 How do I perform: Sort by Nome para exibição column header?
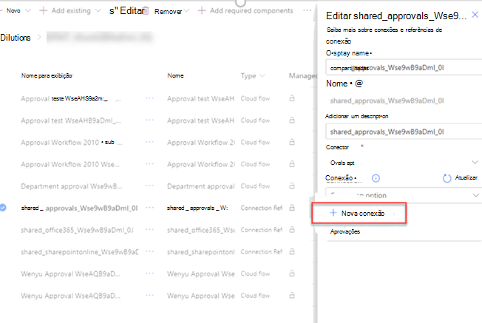(x=47, y=75)
